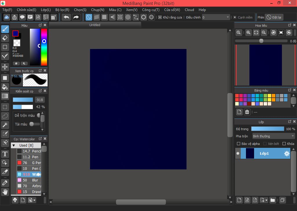The height and width of the screenshot is (211, 297).
Task: Select the 14.7 Pencil brush
Action: [x=29, y=151]
